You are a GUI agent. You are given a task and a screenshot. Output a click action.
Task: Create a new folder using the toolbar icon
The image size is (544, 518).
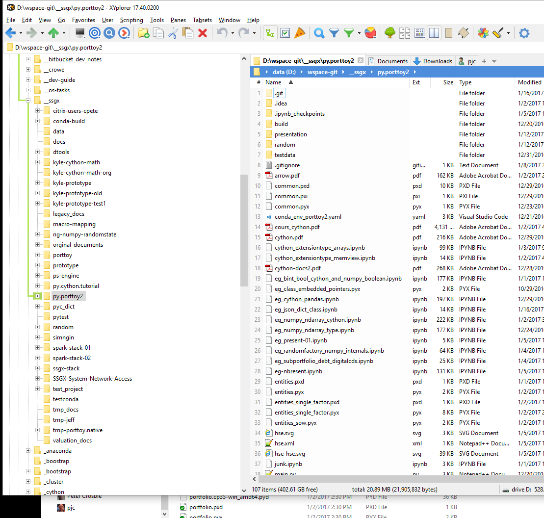point(142,33)
